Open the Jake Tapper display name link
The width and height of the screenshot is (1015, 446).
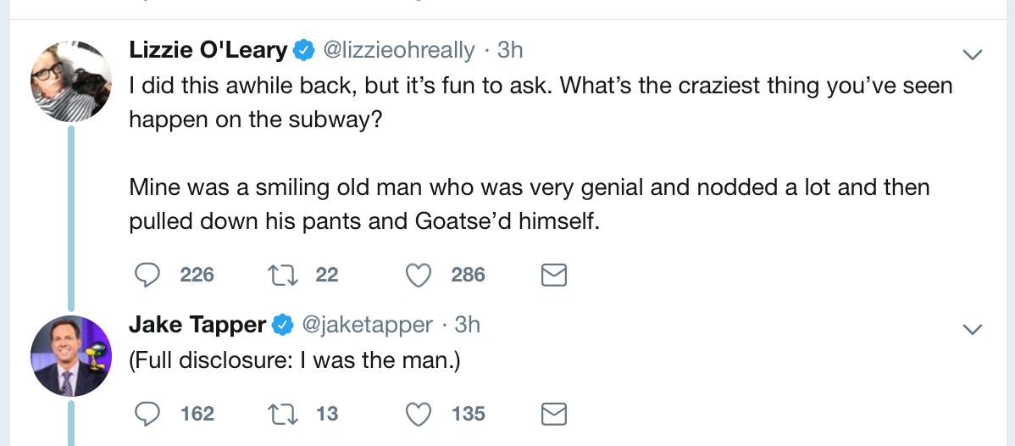click(197, 324)
